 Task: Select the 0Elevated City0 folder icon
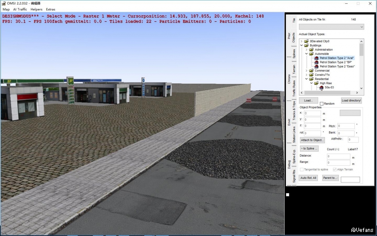pyautogui.click(x=306, y=41)
